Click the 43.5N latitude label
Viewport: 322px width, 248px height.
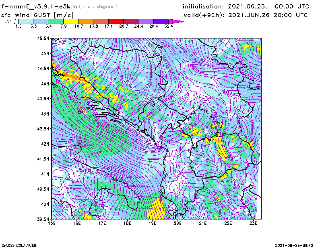click(x=43, y=98)
